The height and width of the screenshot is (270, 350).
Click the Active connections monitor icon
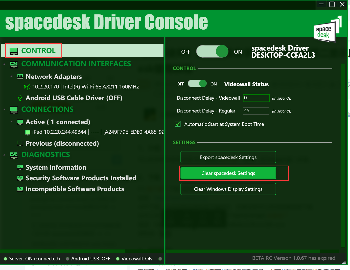tap(20, 122)
